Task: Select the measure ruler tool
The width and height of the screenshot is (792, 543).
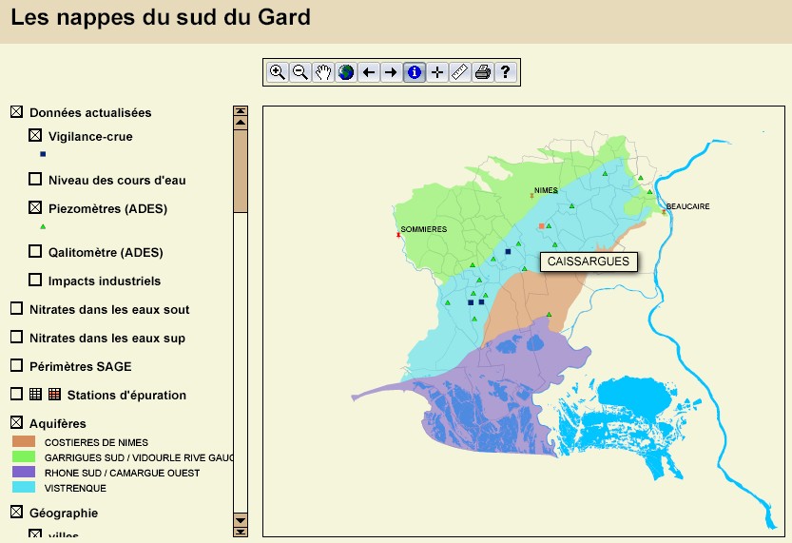Action: point(460,72)
